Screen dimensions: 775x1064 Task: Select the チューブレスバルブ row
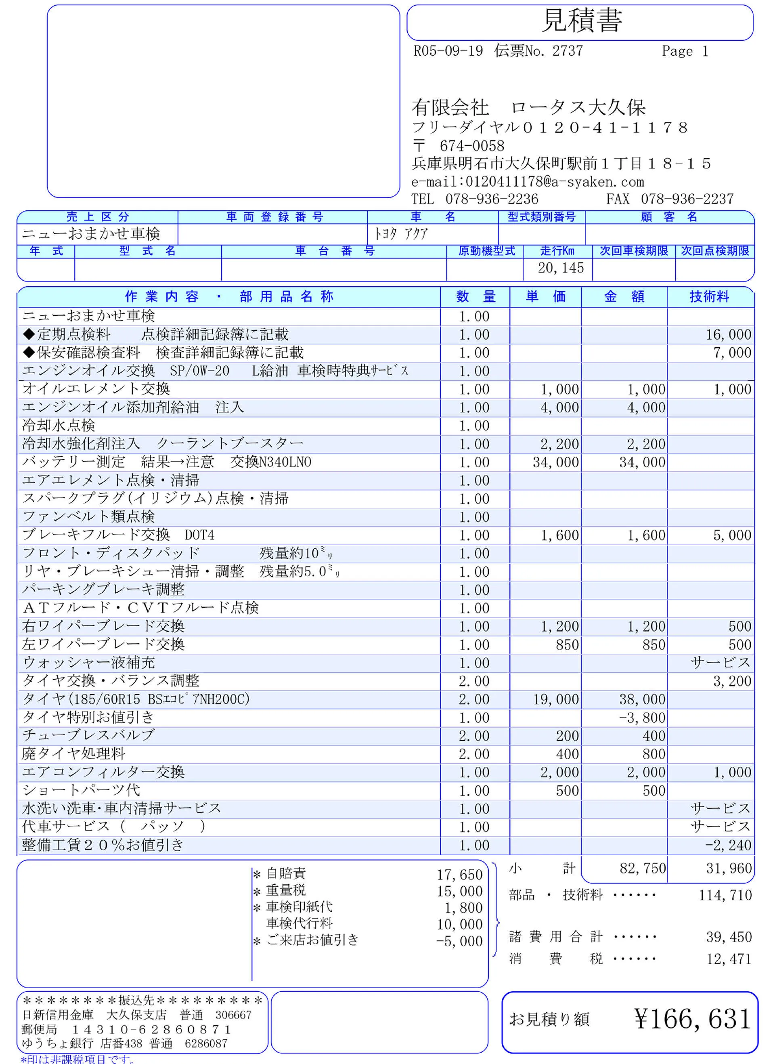[385, 737]
